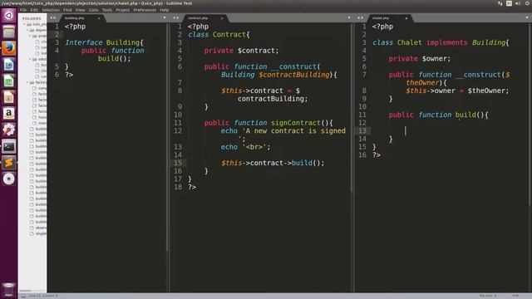
Task: Collapse the factory folder in the sidebar
Action: click(x=27, y=82)
